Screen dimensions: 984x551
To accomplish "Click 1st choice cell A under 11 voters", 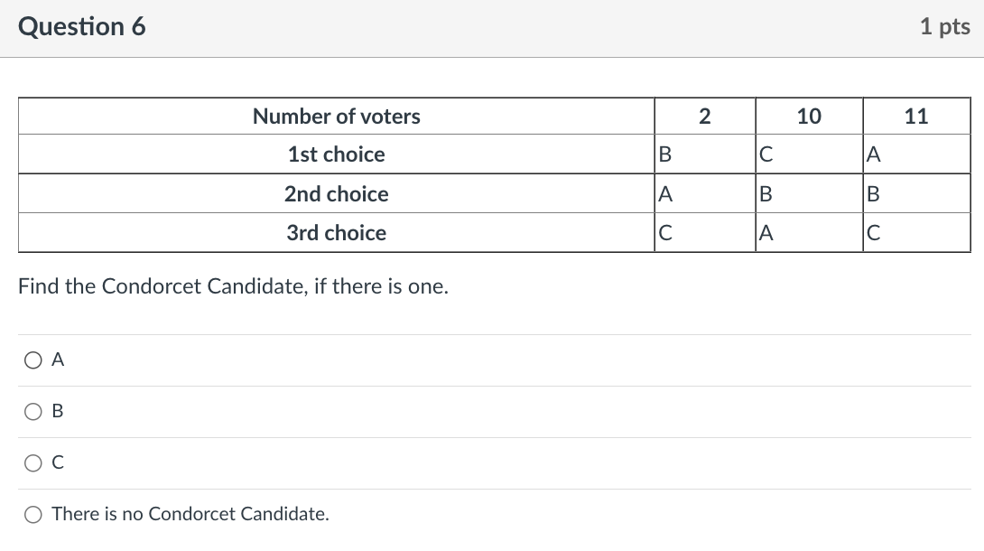I will coord(916,154).
